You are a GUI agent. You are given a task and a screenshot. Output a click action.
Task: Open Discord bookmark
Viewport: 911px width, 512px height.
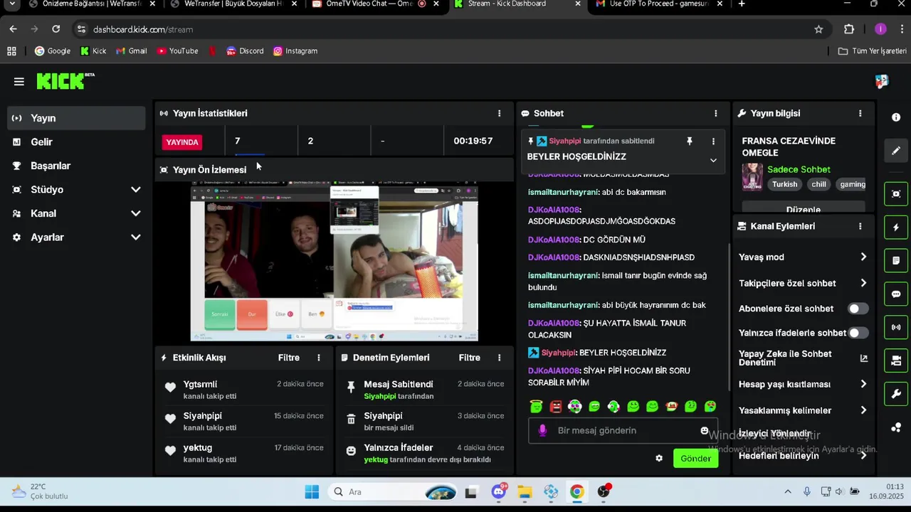(x=245, y=51)
